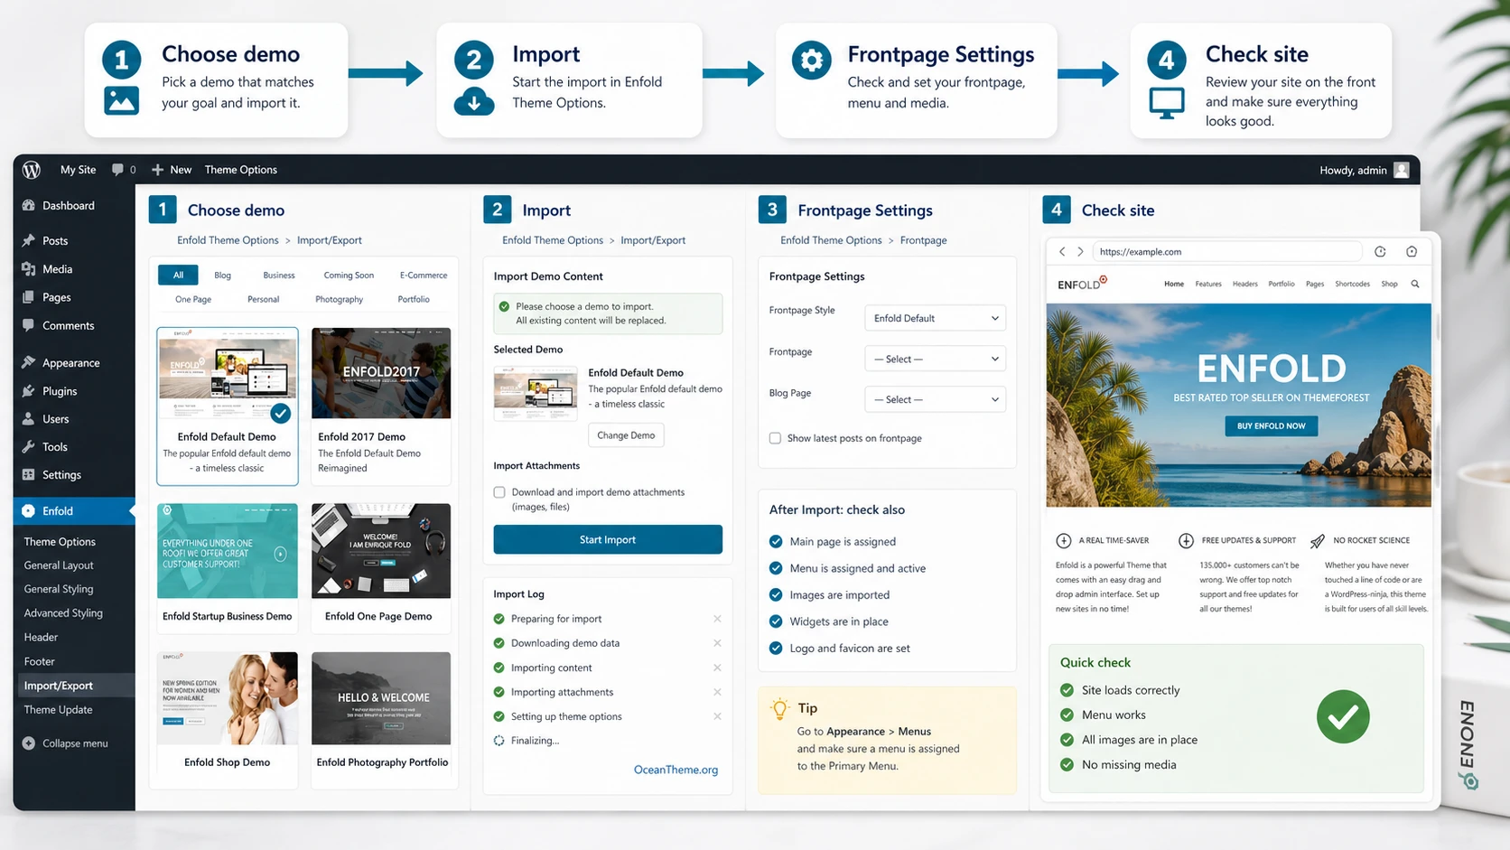The width and height of the screenshot is (1510, 850).
Task: Click the Posts pin icon
Action: click(x=29, y=240)
